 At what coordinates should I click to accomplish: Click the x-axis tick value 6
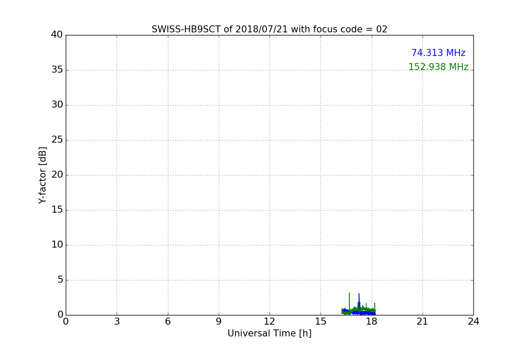tap(168, 322)
